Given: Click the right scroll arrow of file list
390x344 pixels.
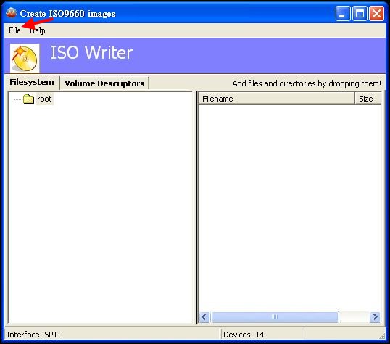Looking at the screenshot, I should click(375, 317).
